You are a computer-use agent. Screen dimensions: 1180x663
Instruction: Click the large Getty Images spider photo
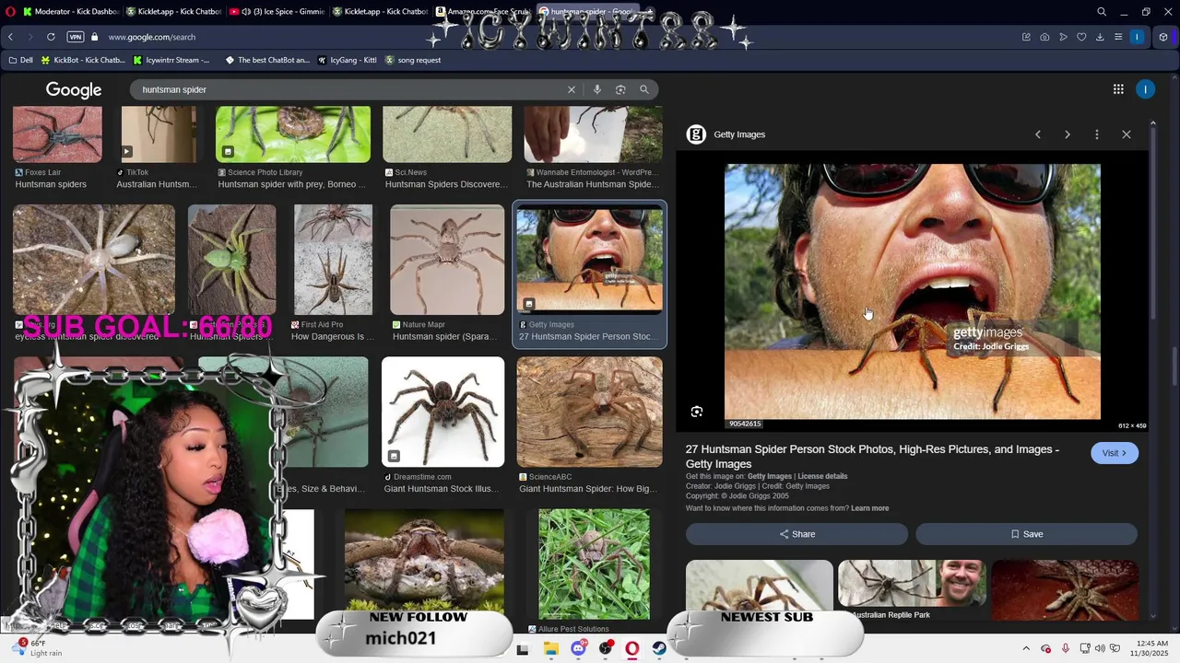913,292
